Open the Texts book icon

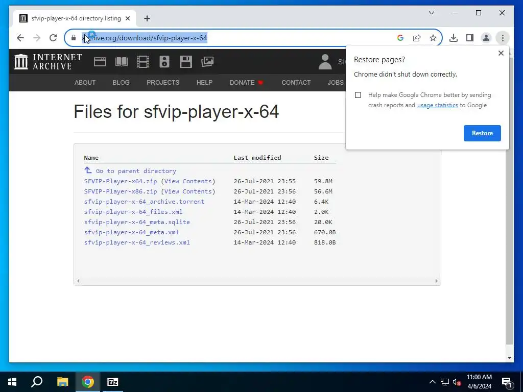tap(122, 62)
